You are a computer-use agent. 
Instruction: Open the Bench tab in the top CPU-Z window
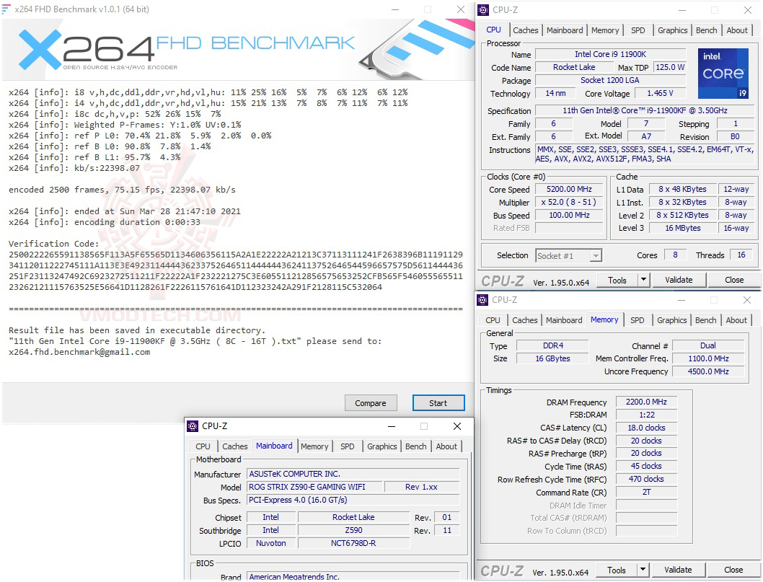[706, 30]
